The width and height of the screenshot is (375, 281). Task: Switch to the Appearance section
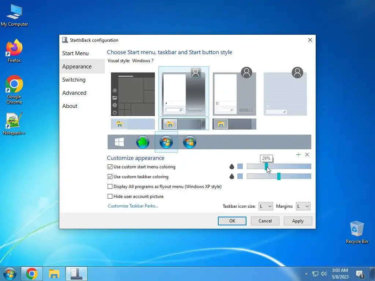click(82, 67)
